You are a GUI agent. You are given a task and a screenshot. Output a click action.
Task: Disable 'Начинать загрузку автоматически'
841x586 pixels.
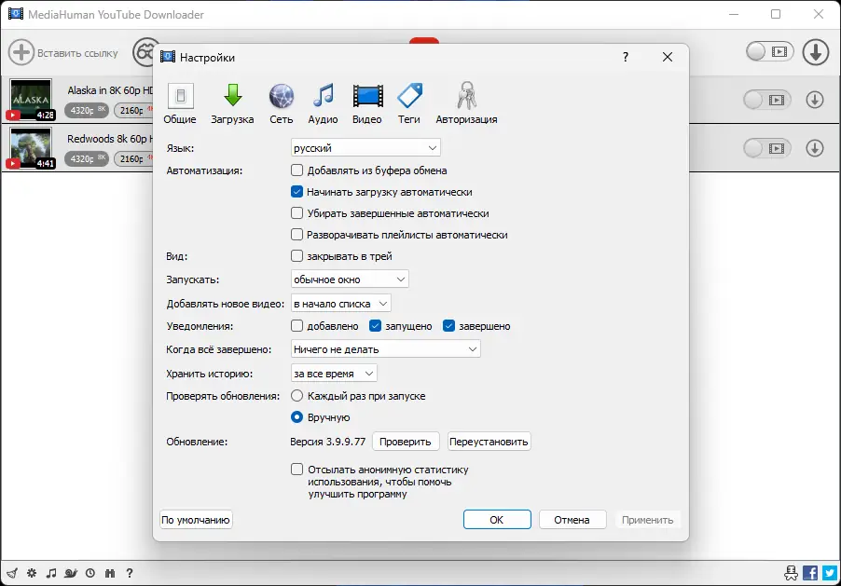pyautogui.click(x=296, y=192)
